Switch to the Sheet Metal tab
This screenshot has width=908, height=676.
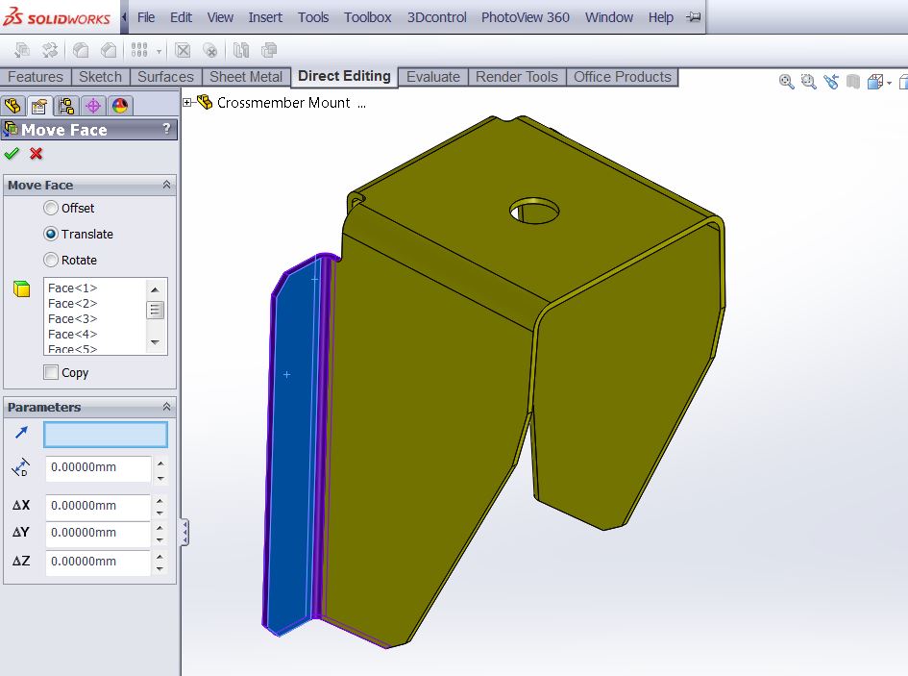click(246, 77)
